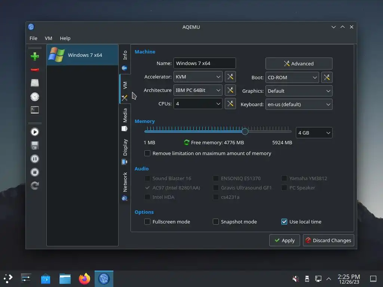Switch to the Media tab
Viewport: 383px width, 287px height.
click(x=125, y=119)
